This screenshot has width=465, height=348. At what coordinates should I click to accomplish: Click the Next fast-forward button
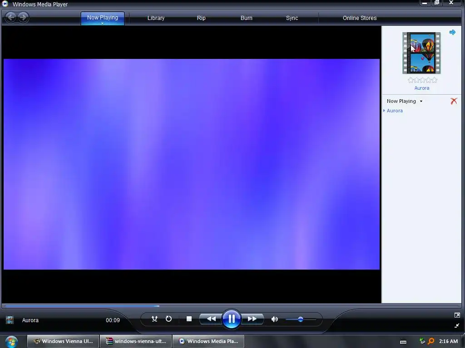252,319
